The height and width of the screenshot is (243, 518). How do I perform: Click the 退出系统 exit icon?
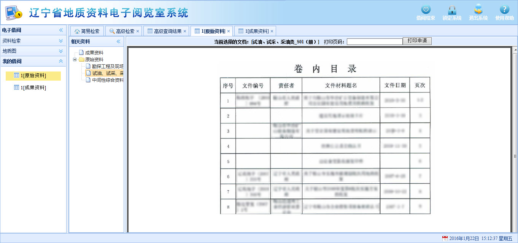(478, 10)
